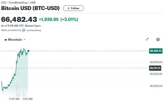The image size is (165, 102).
Task: Open chart settings gear
Action: (158, 40)
